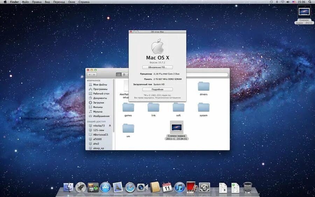Launch Launchpad rocket icon in Dock
This screenshot has width=315, height=197.
(x=80, y=188)
